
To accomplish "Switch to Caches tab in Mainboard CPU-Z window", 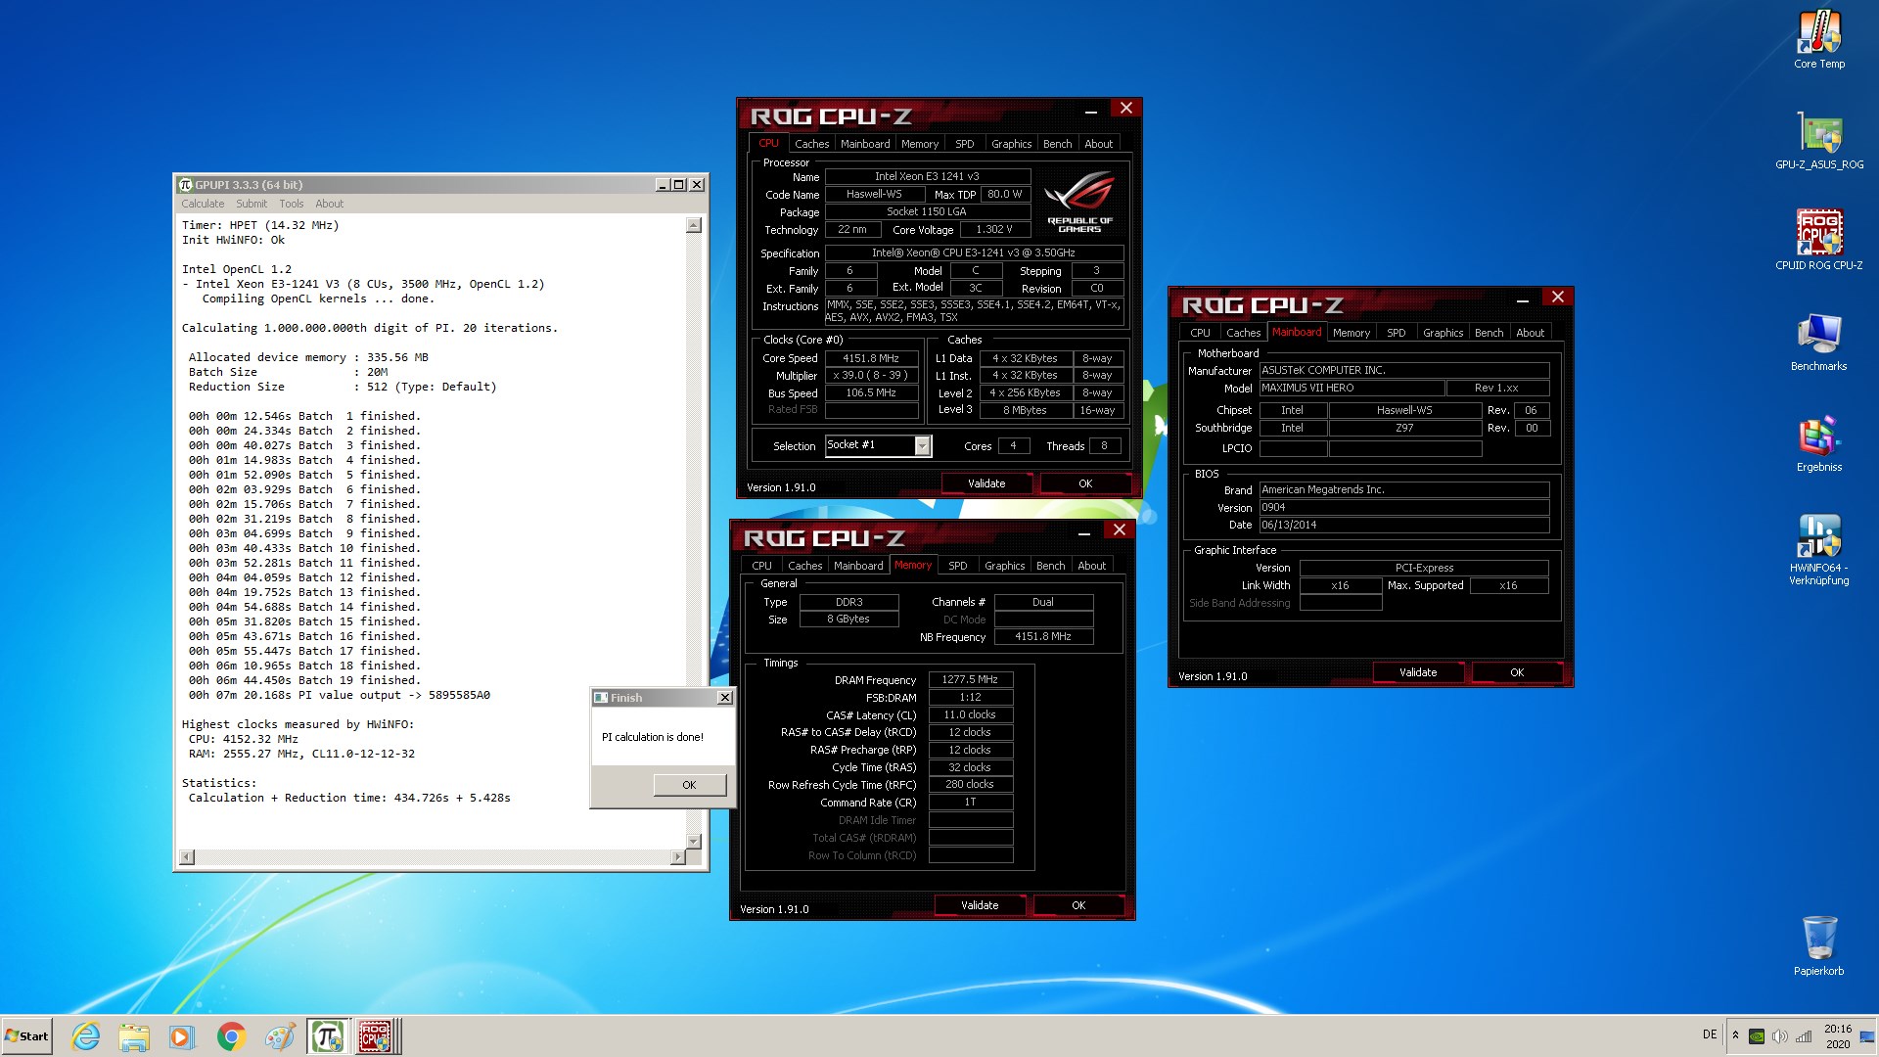I will (x=1243, y=333).
